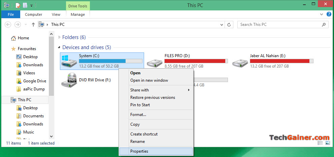Image resolution: width=334 pixels, height=157 pixels.
Task: Open the File ribbon menu
Action: (11, 14)
